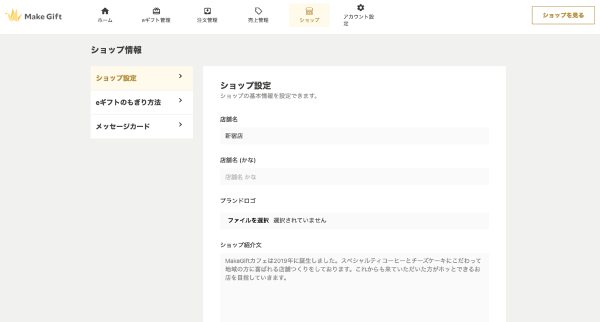Image resolution: width=600 pixels, height=322 pixels.
Task: Click the home icon above ホーム
Action: (105, 11)
